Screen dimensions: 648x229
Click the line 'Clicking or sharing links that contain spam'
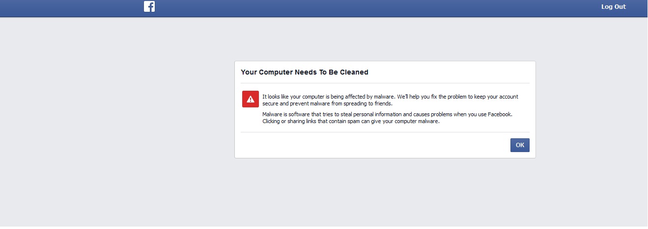pos(351,122)
